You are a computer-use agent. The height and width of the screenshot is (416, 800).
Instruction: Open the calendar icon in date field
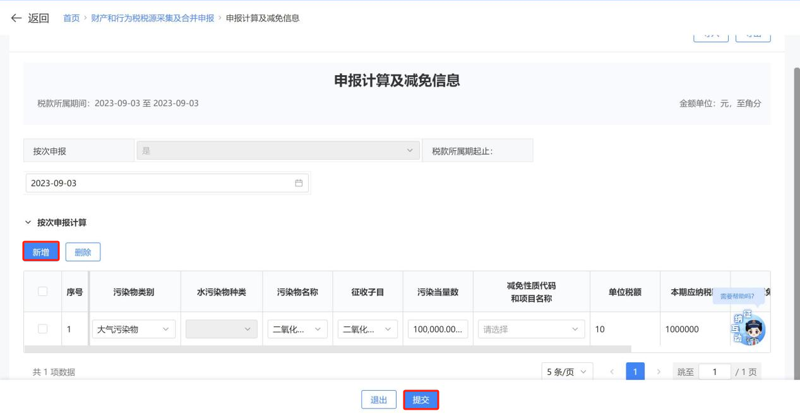pyautogui.click(x=299, y=183)
